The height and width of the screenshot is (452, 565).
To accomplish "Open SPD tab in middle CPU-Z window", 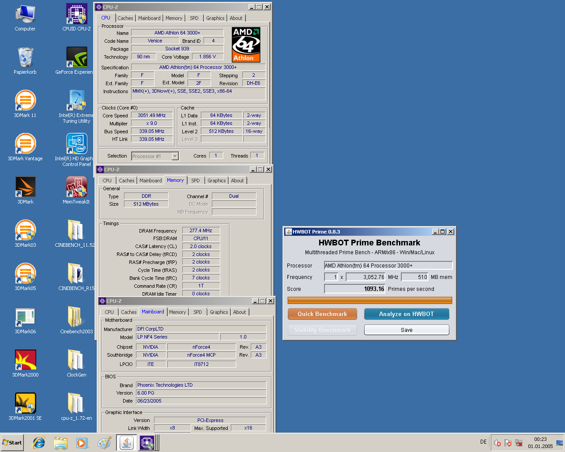I will point(196,181).
